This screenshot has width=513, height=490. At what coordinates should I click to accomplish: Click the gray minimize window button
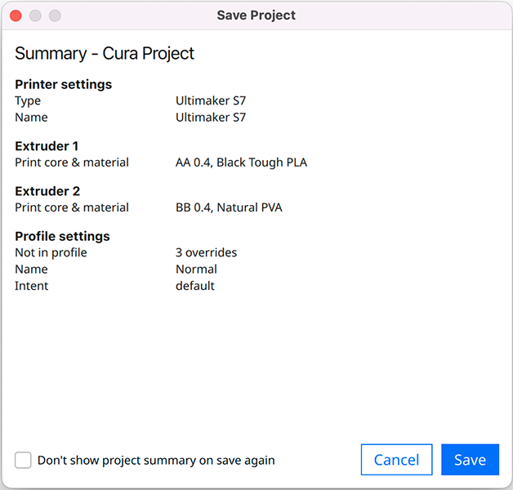point(35,16)
